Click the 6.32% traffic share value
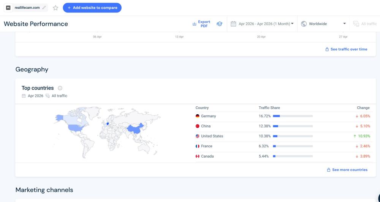380x202 pixels. (264, 146)
